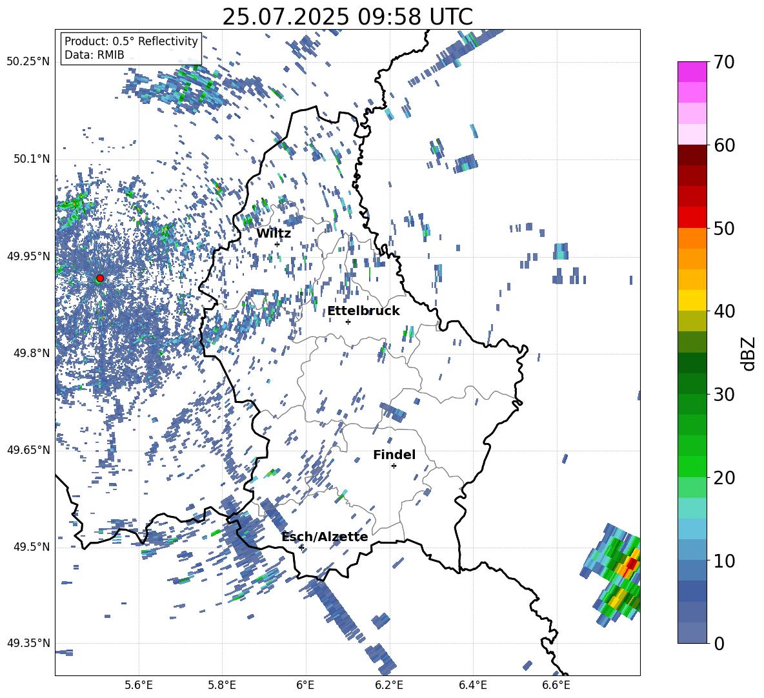Pick the pale pink swatch above 60 dBZ
Image resolution: width=764 pixels, height=698 pixels.
coord(692,134)
